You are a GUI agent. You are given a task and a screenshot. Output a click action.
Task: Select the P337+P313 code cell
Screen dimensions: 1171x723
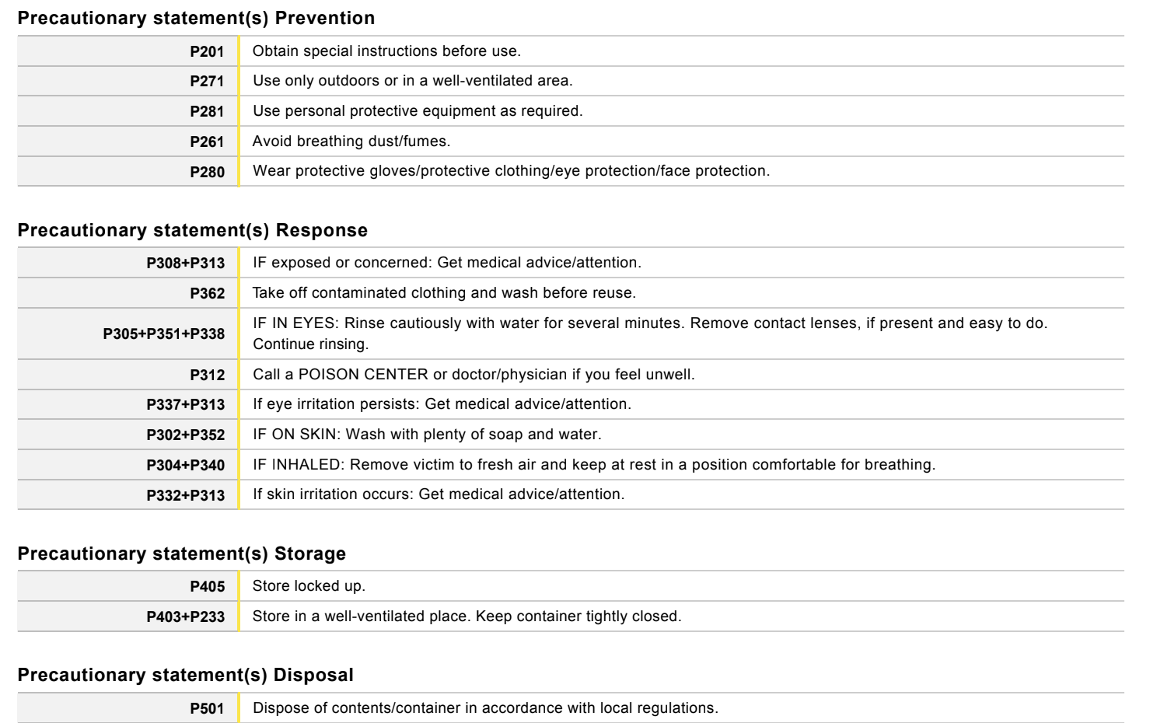coord(185,404)
